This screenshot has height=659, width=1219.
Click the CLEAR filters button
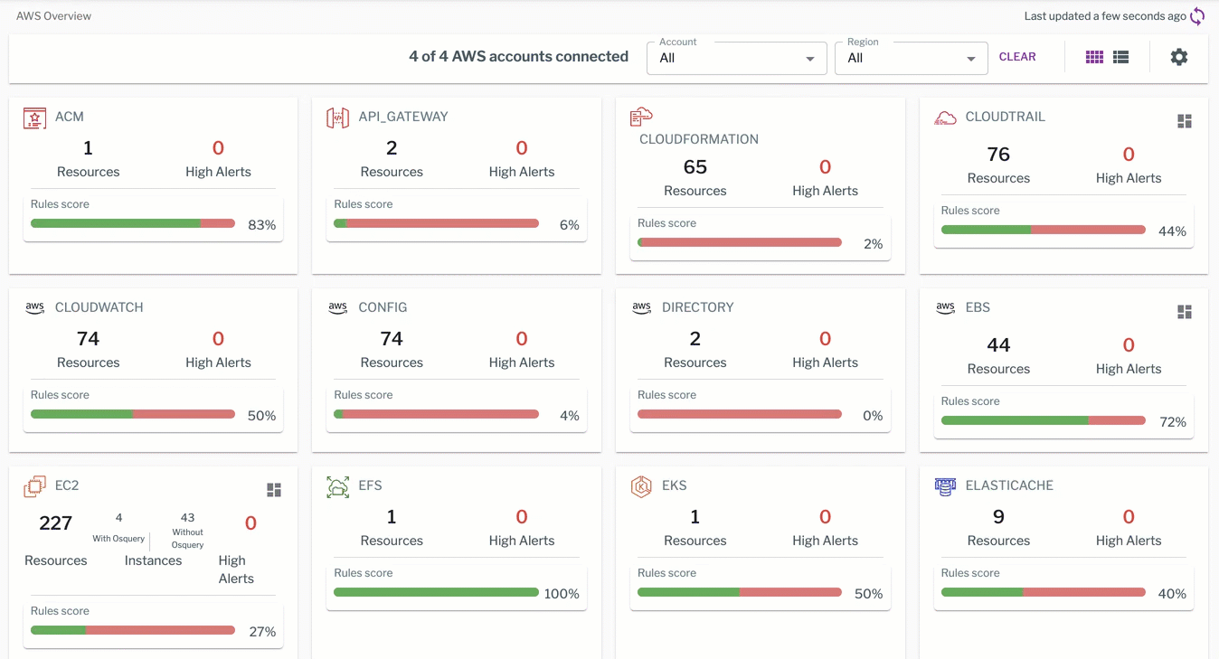1017,57
